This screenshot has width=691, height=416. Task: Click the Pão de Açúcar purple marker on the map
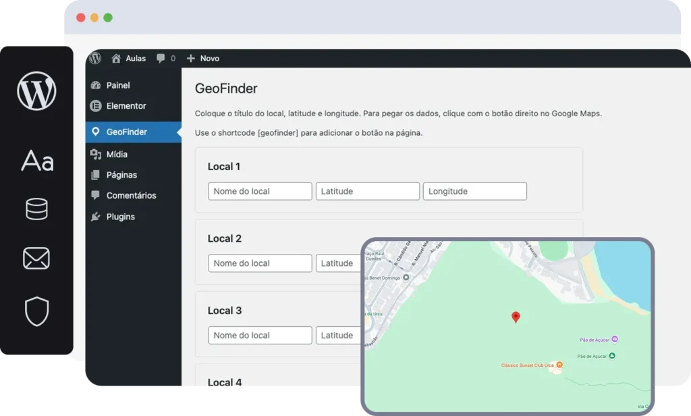[x=615, y=339]
